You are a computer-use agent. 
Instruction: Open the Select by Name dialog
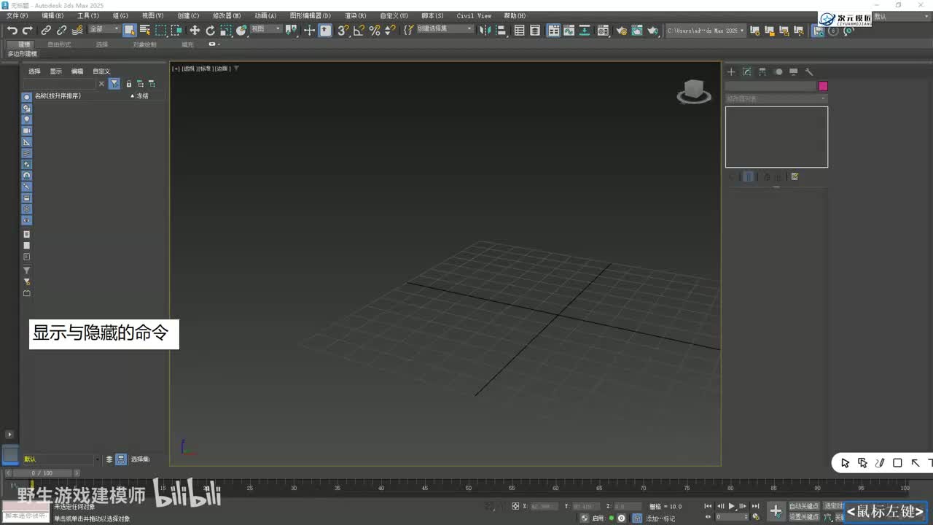(145, 30)
